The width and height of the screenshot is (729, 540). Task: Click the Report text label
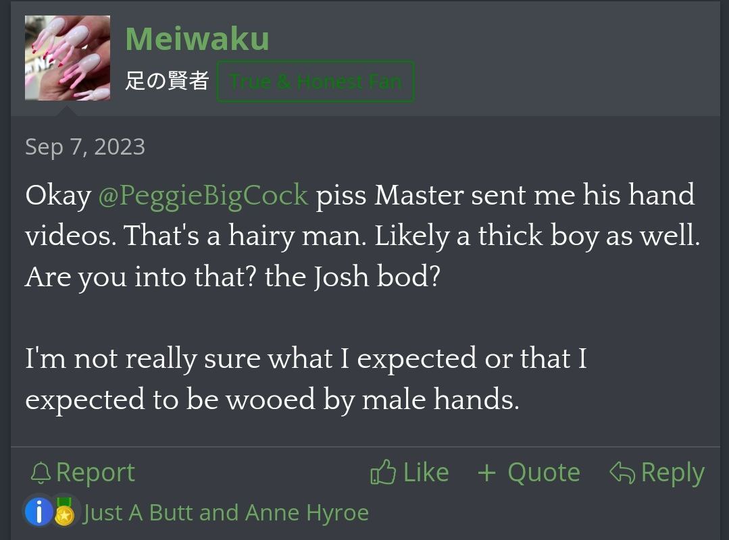(95, 473)
